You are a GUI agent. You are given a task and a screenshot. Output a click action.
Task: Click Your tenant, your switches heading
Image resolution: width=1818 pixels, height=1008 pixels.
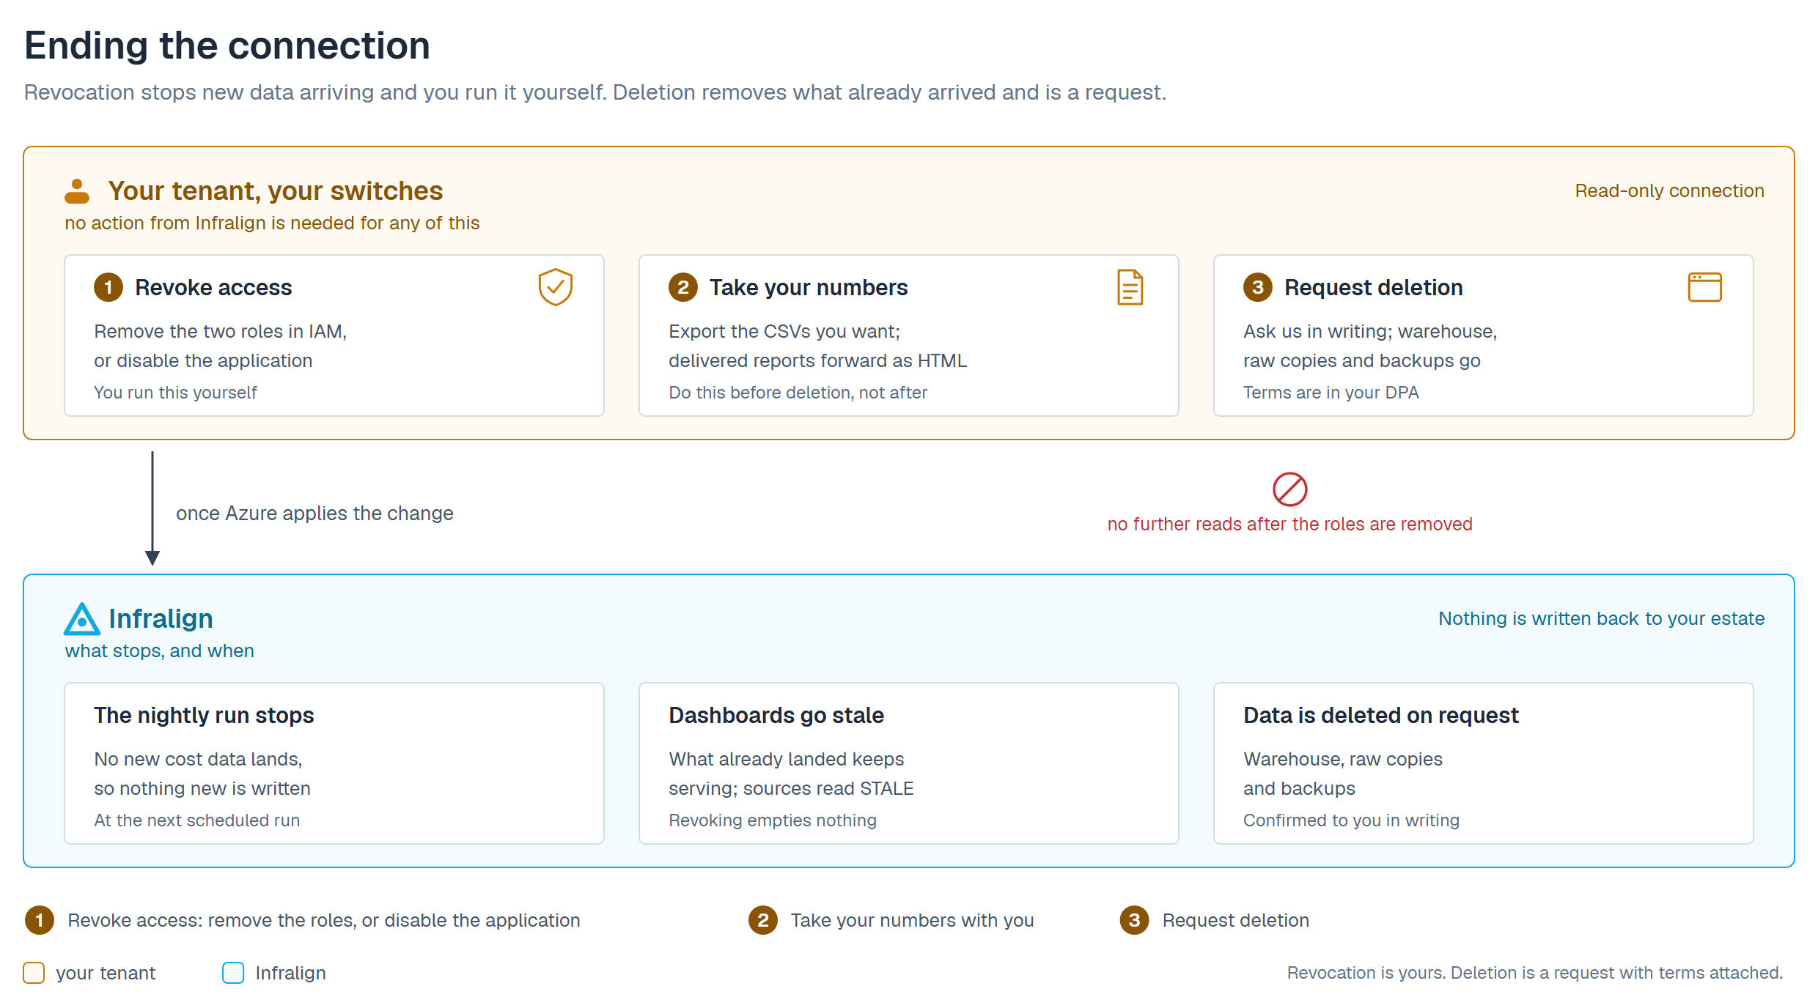click(x=276, y=191)
